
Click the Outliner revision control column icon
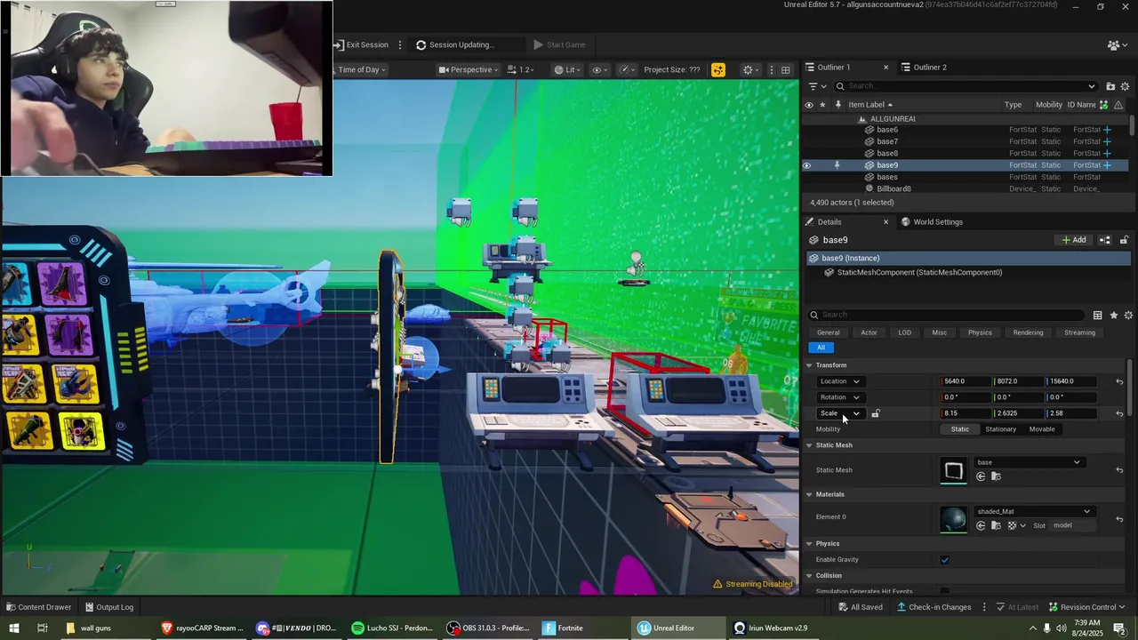[1103, 105]
